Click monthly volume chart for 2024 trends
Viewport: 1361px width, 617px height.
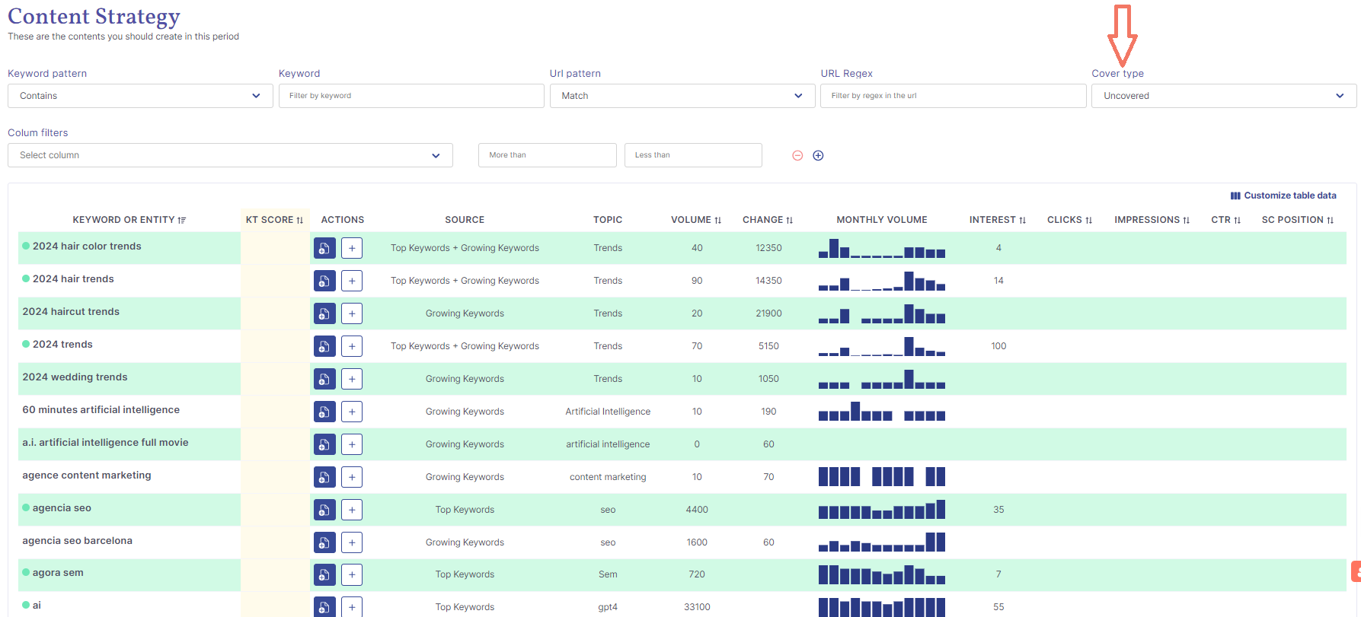(882, 346)
